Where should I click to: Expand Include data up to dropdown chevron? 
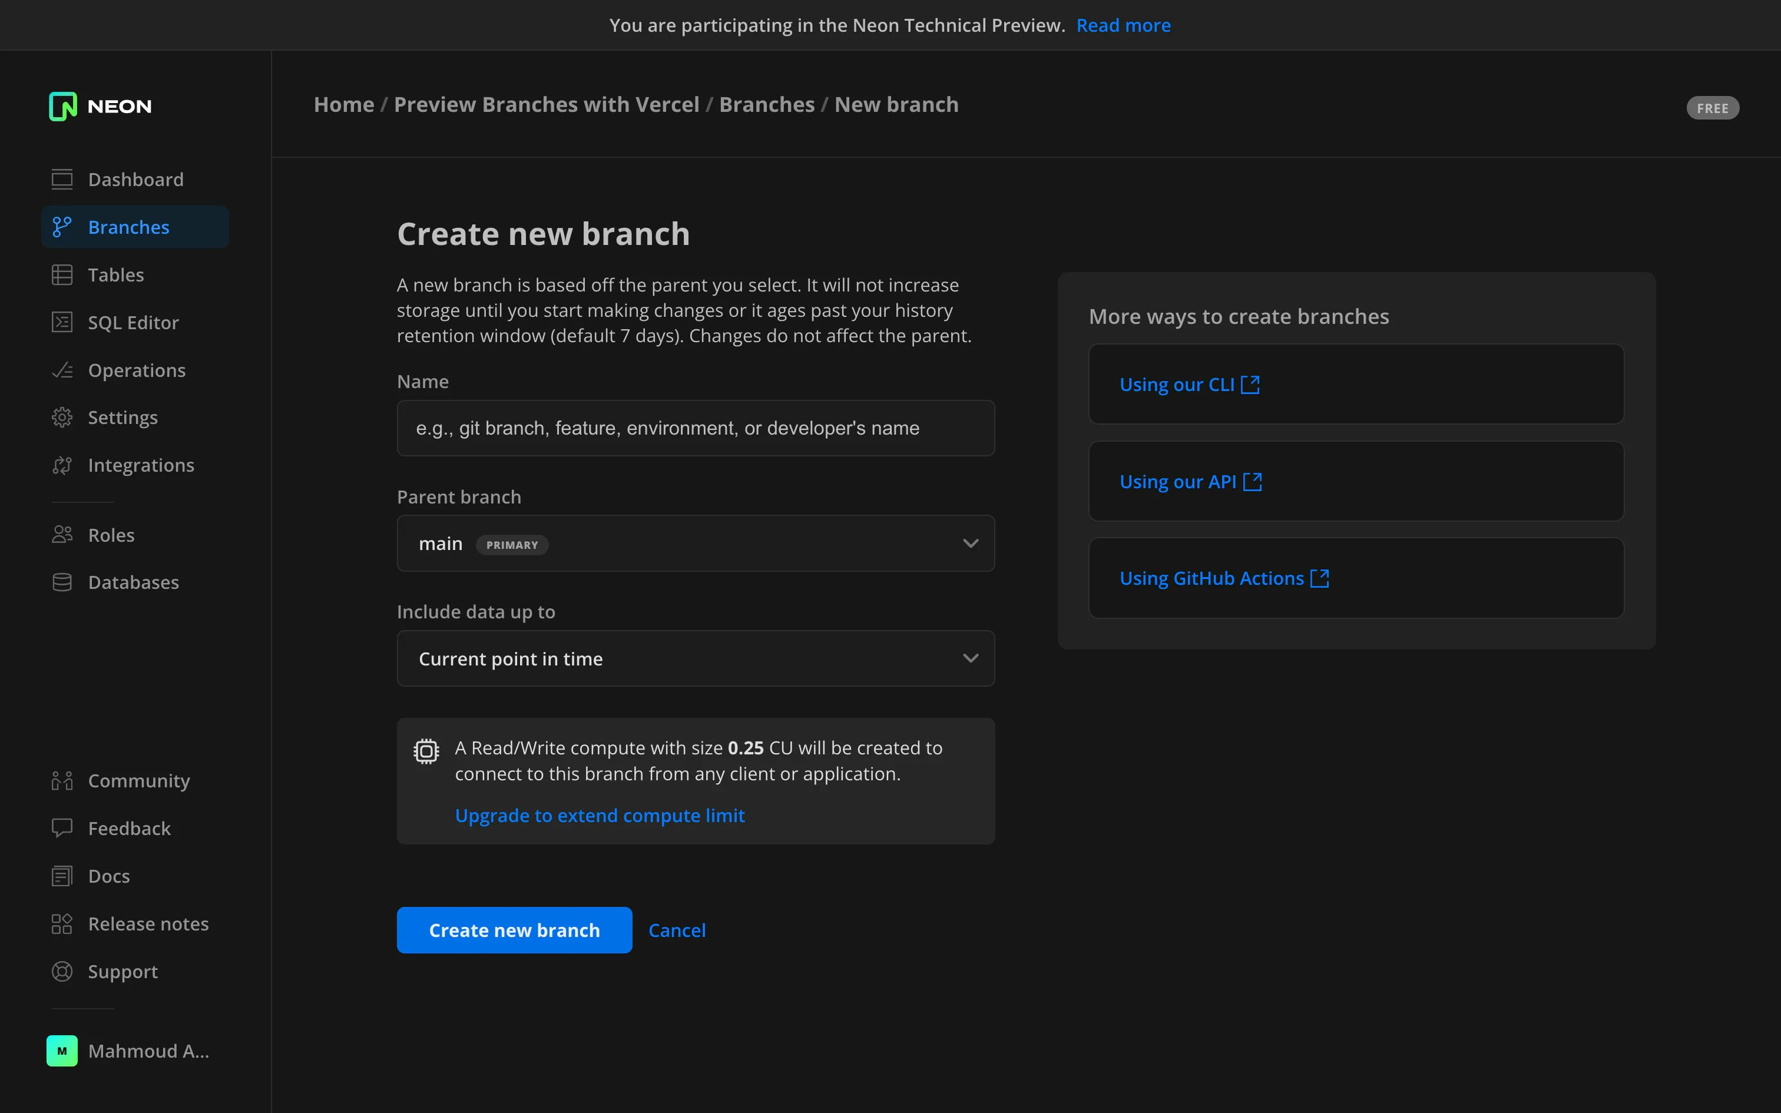pyautogui.click(x=971, y=658)
